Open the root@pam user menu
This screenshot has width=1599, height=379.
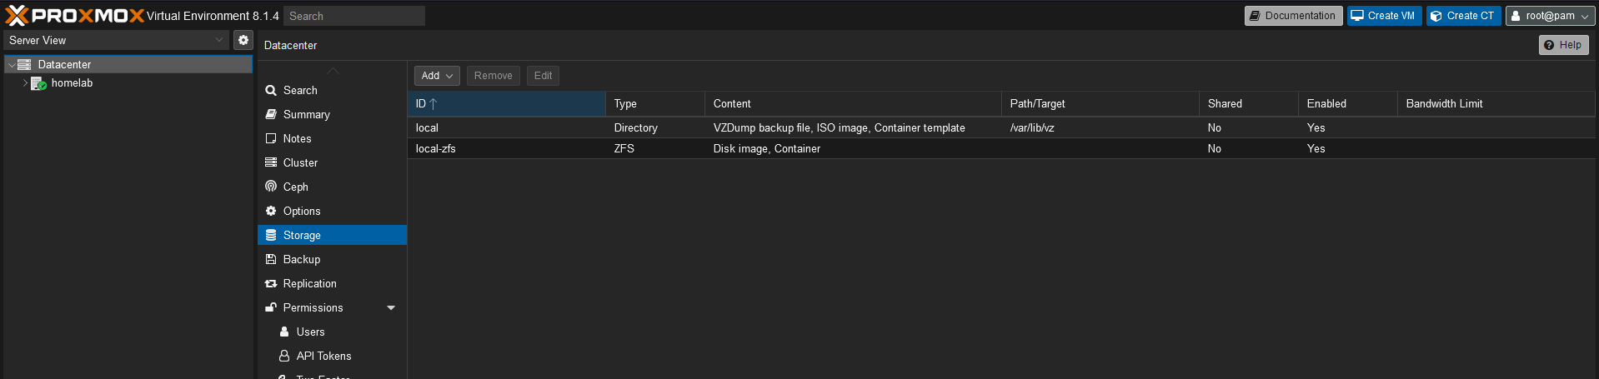[x=1549, y=16]
